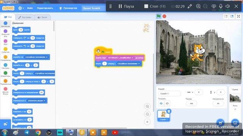Delete Sprite 1 with the trash icon
The image size is (243, 136).
click(x=169, y=111)
